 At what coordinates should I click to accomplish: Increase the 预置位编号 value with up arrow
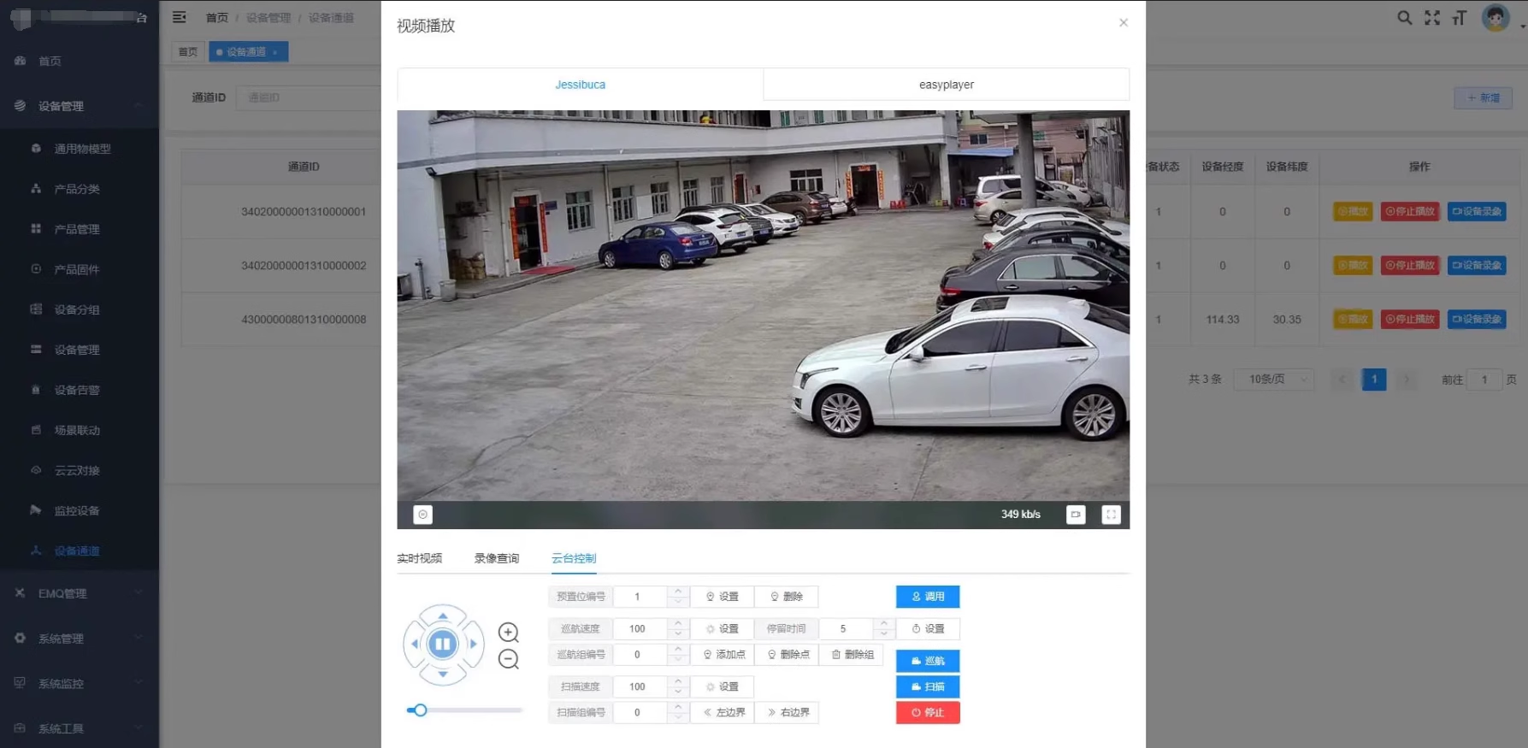(678, 592)
